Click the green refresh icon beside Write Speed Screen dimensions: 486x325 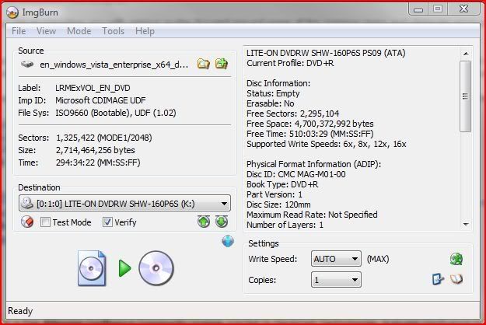[456, 259]
